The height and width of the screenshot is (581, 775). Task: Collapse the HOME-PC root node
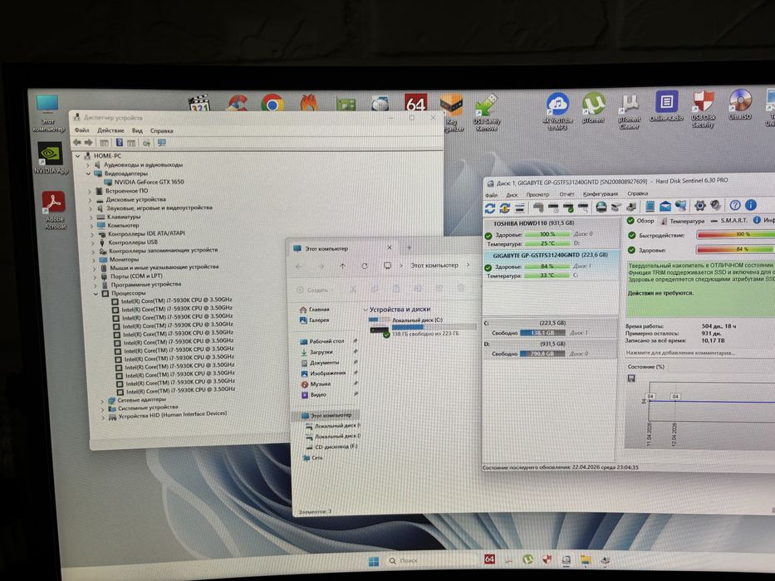(x=77, y=156)
